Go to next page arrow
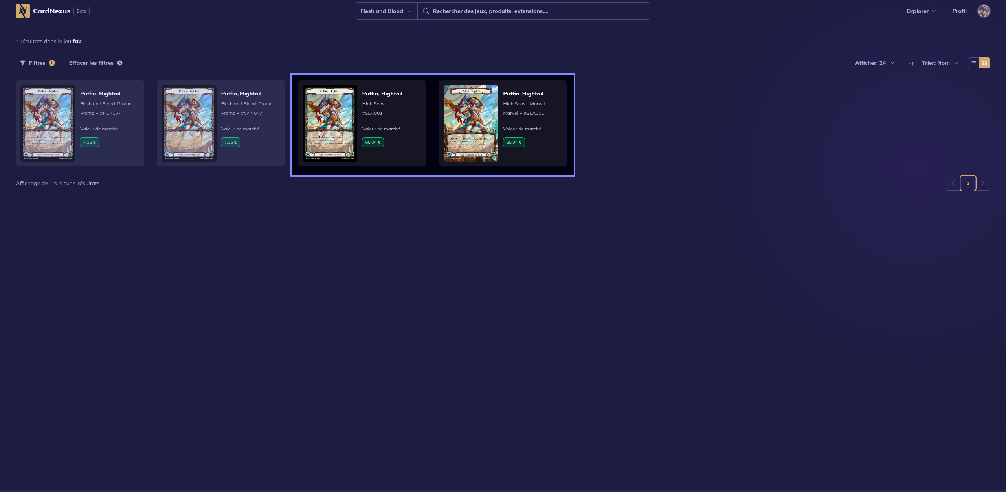Image resolution: width=1006 pixels, height=492 pixels. coord(983,183)
